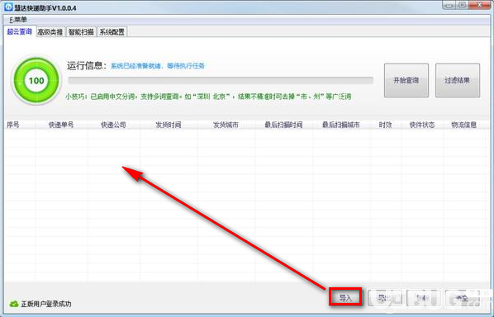
Task: Click the 开始查询 button
Action: 406,80
